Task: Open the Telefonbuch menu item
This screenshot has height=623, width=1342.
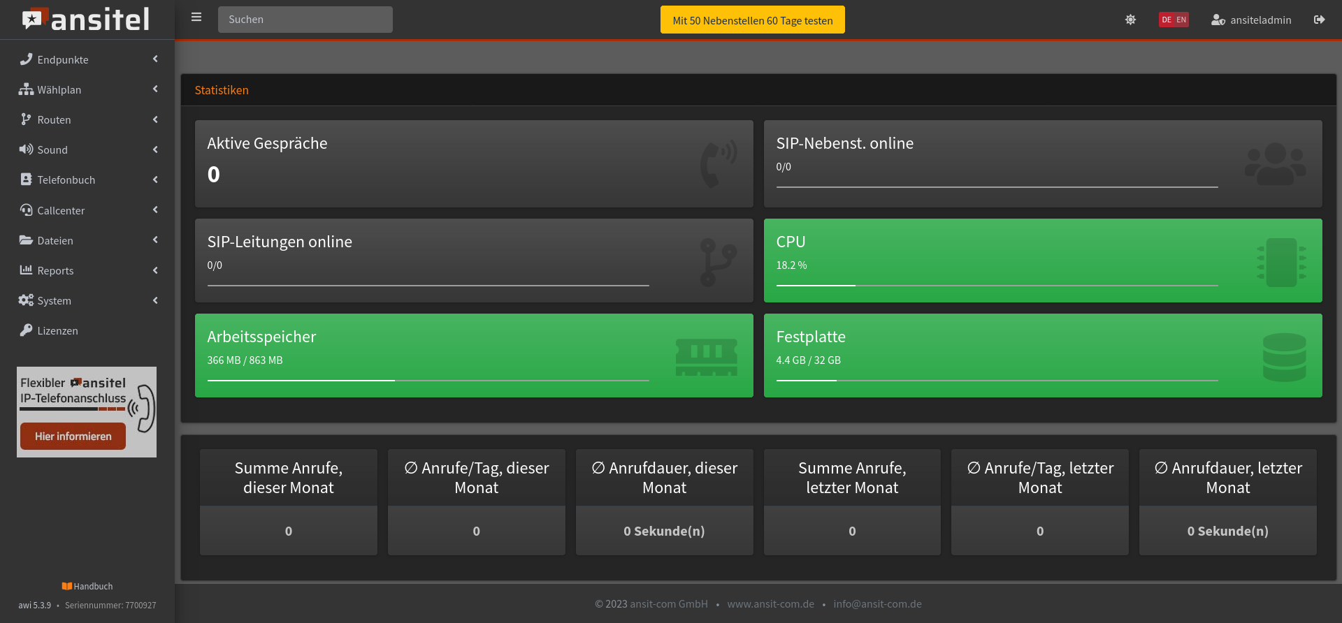Action: (x=66, y=180)
